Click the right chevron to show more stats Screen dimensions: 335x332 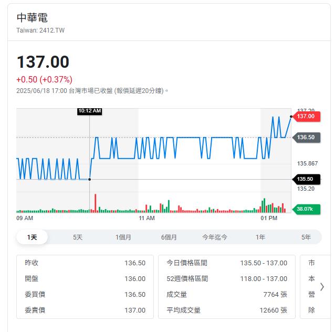(x=322, y=287)
